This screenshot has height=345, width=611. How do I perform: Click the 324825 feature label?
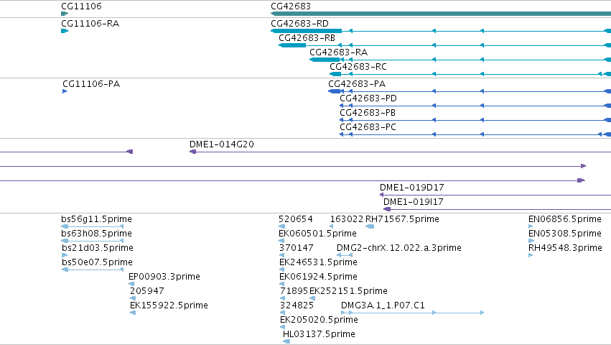pos(297,305)
